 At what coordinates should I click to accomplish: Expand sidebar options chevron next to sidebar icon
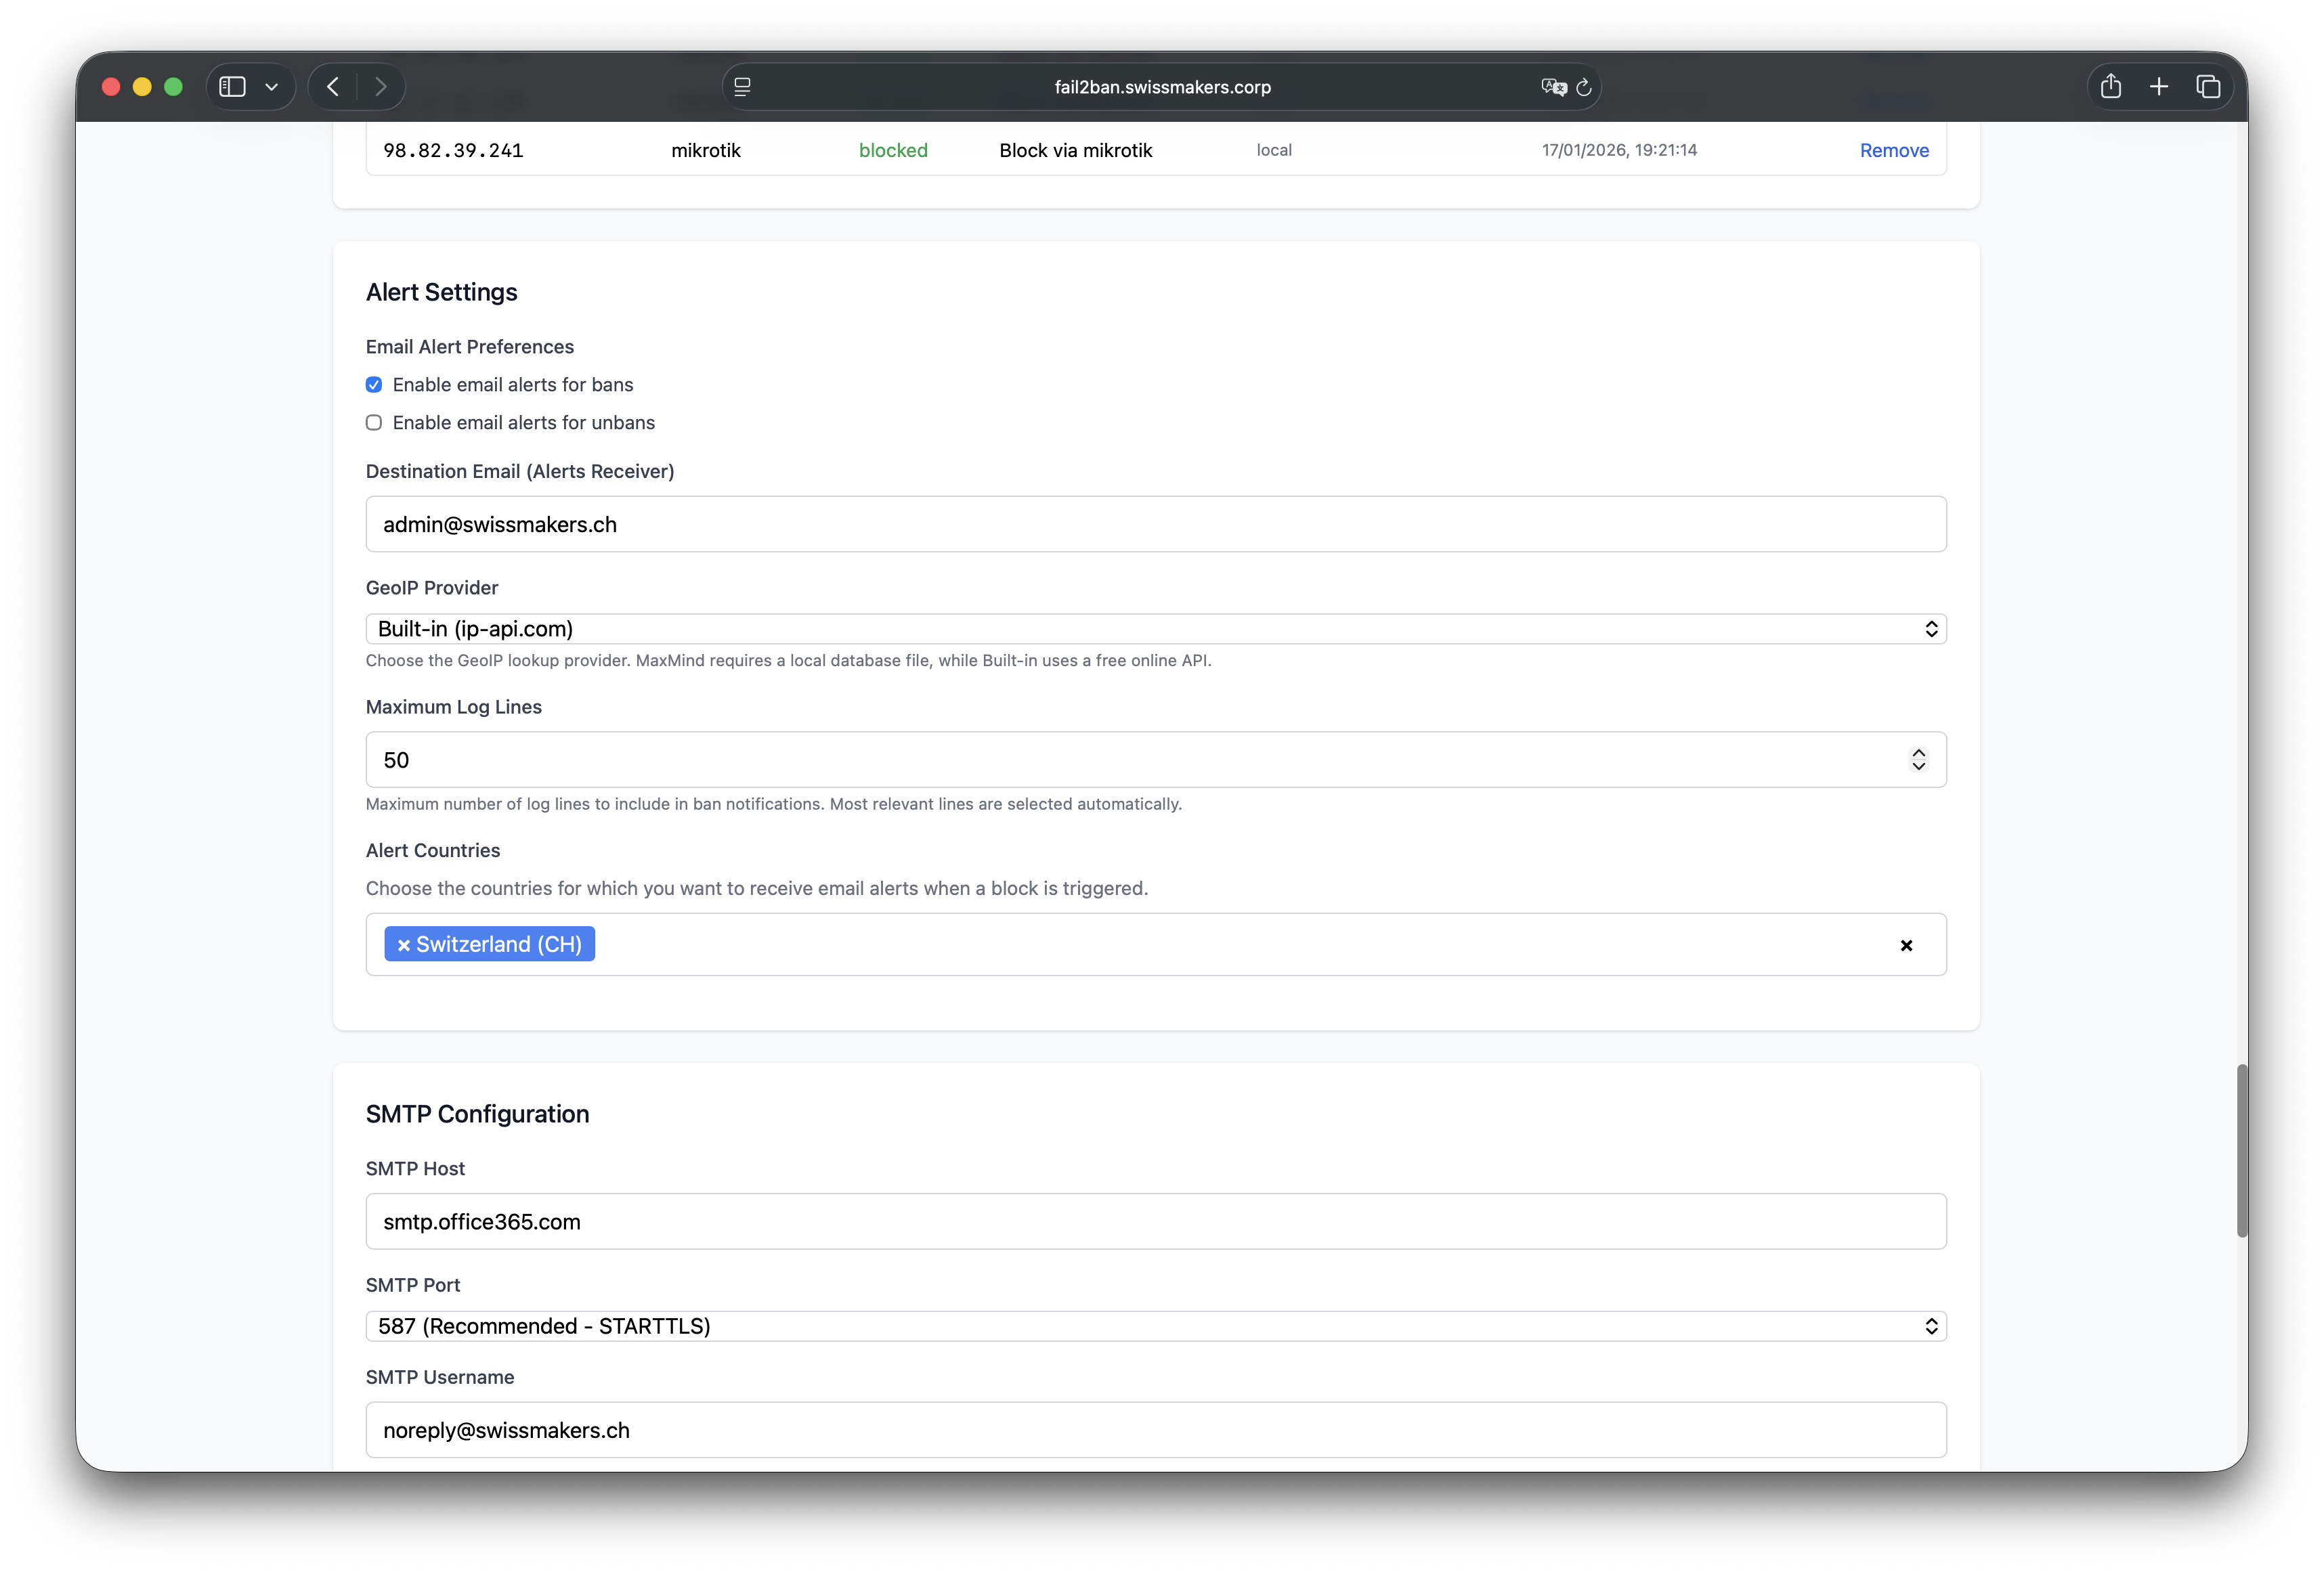coord(271,87)
